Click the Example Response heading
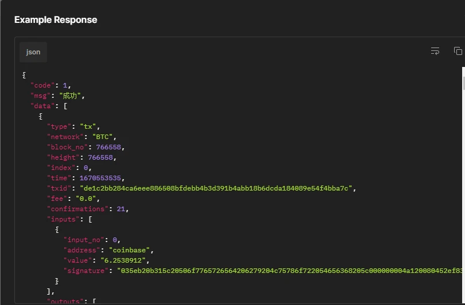465x305 pixels. point(56,19)
